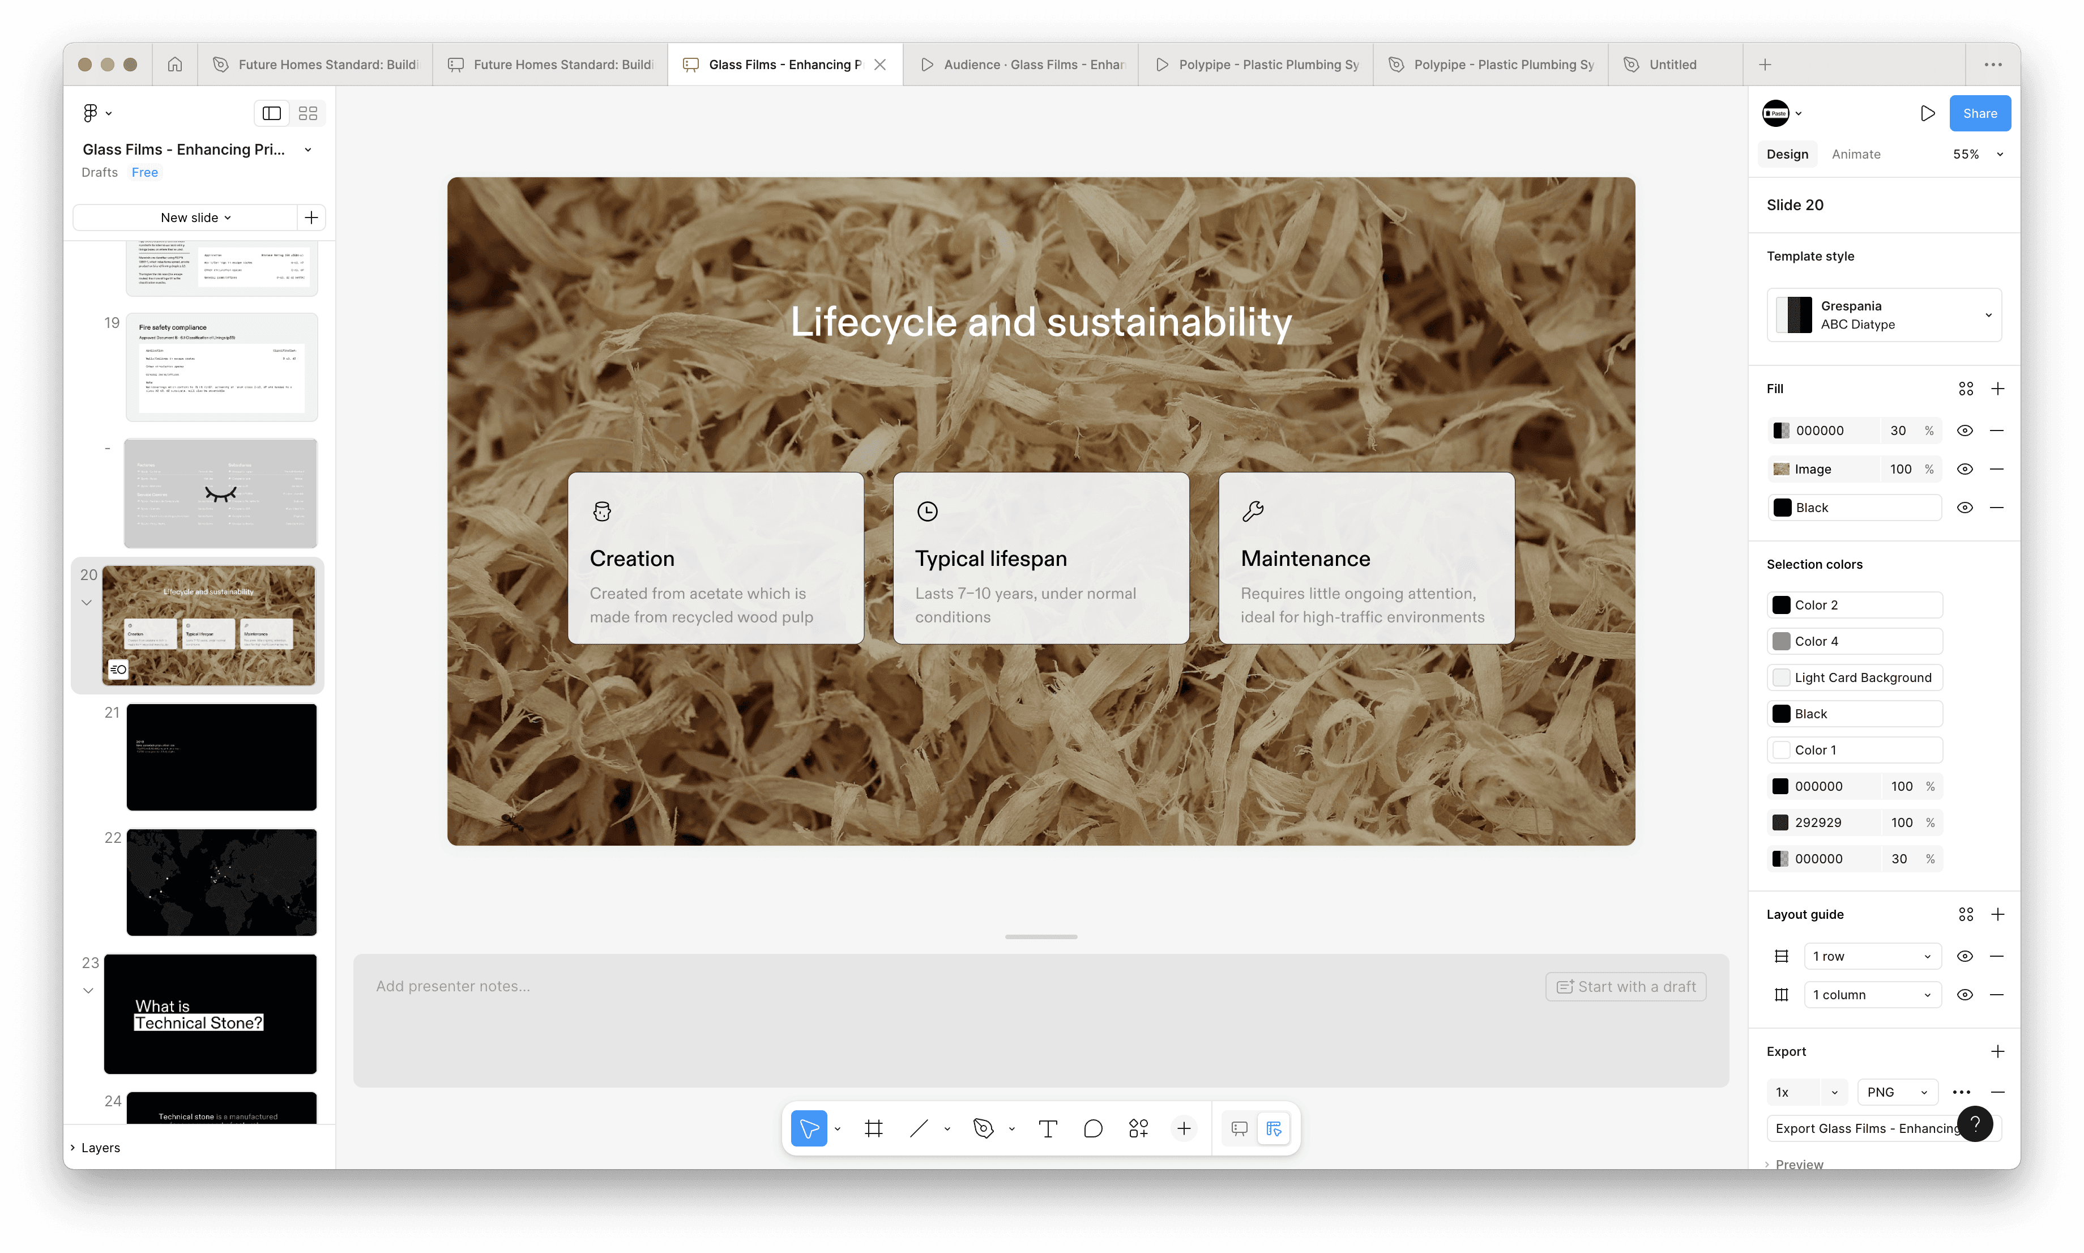2084x1253 pixels.
Task: Hide the Black fill
Action: [1965, 508]
